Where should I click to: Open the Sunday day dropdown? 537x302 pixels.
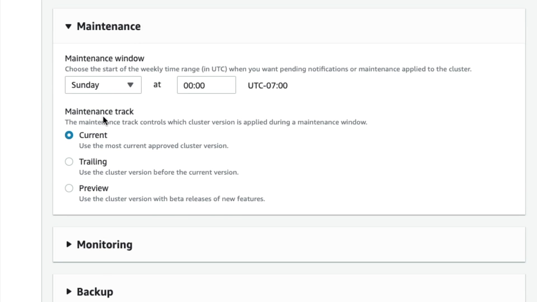coord(103,85)
